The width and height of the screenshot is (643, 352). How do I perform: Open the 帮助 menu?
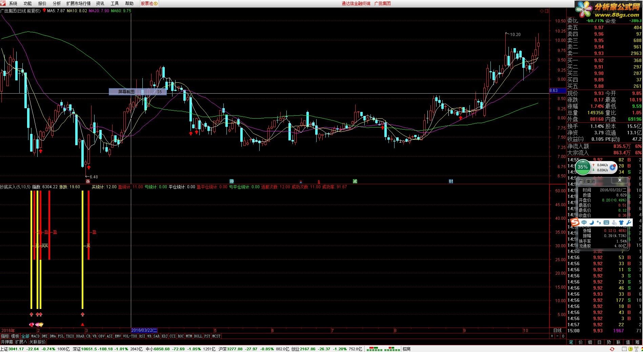129,3
